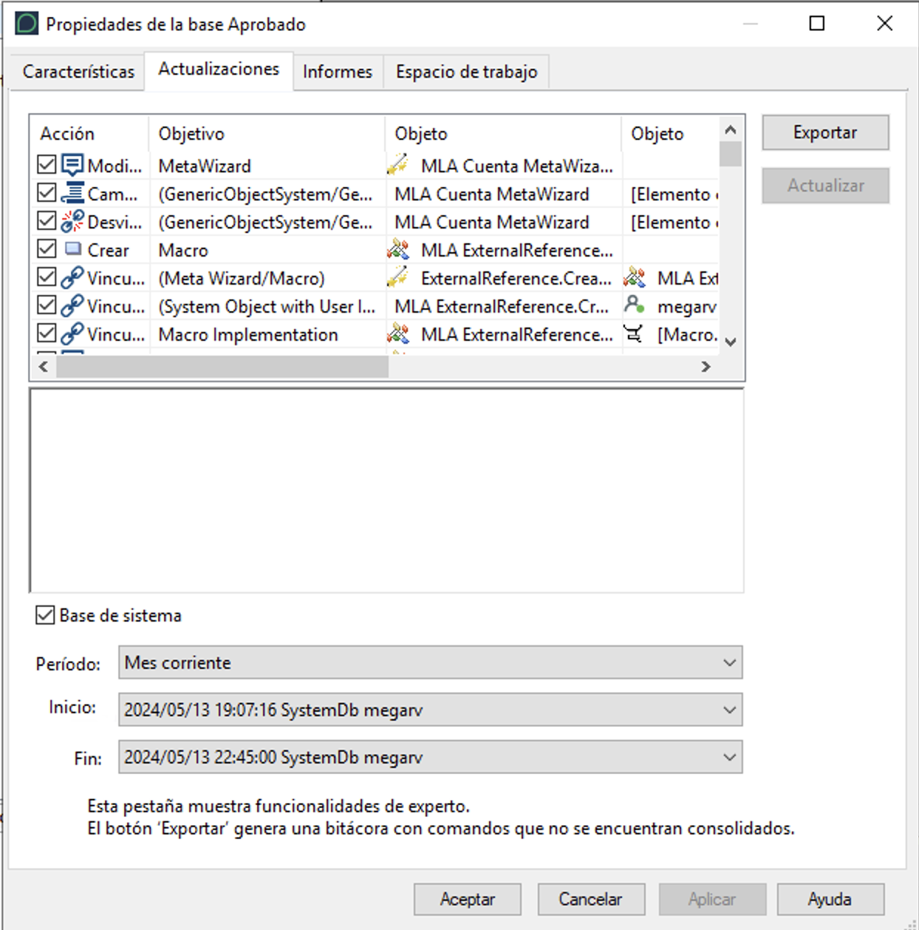919x930 pixels.
Task: Click the Desvi... row broken-link icon
Action: point(72,221)
